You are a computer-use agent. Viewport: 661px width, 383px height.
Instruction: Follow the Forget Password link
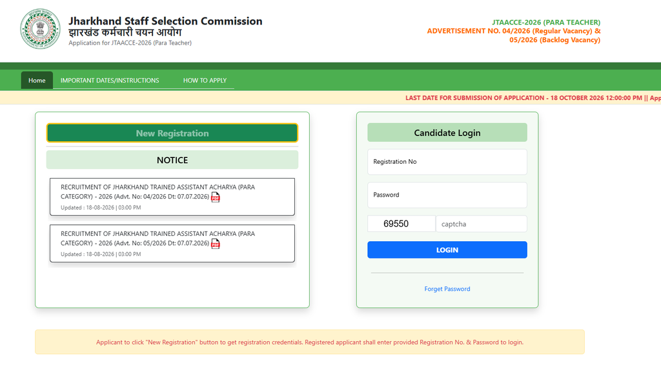point(447,289)
